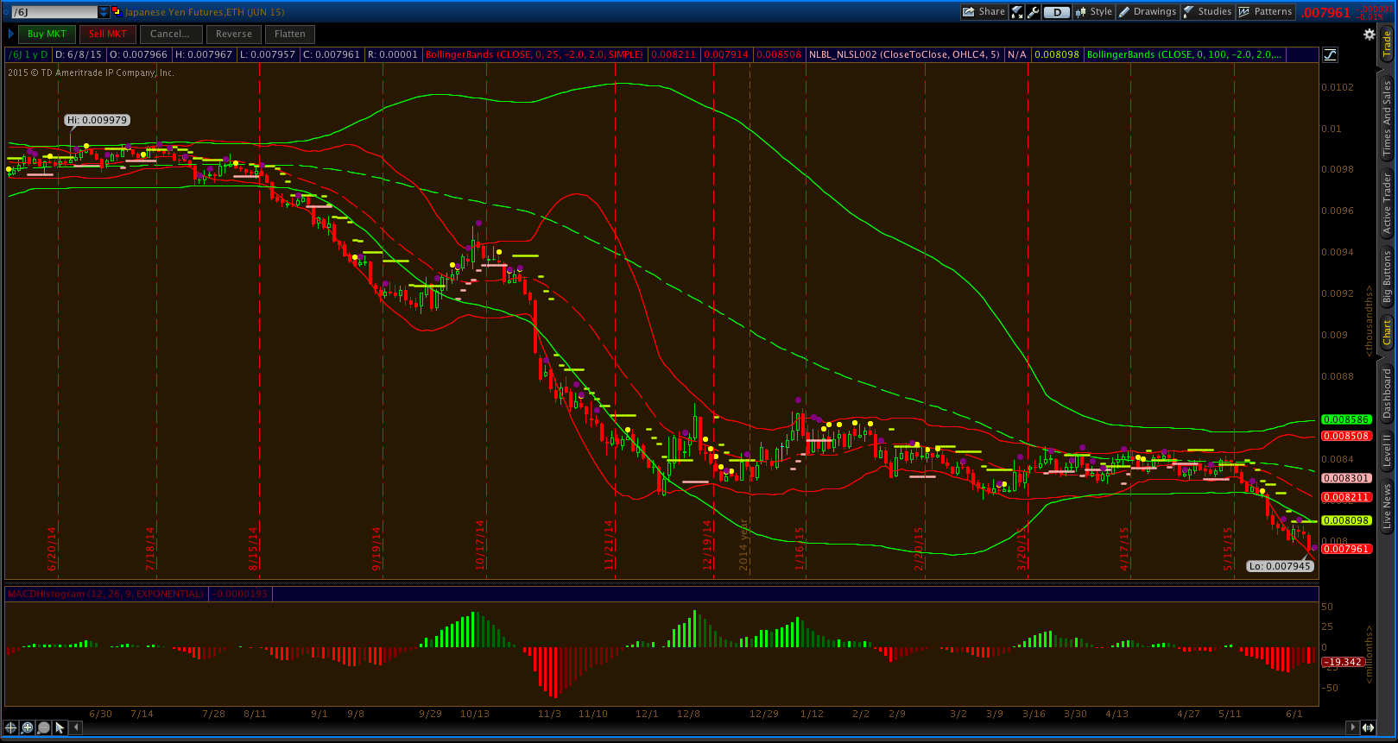Click the Sell MKT button
The height and width of the screenshot is (743, 1398).
pos(108,34)
